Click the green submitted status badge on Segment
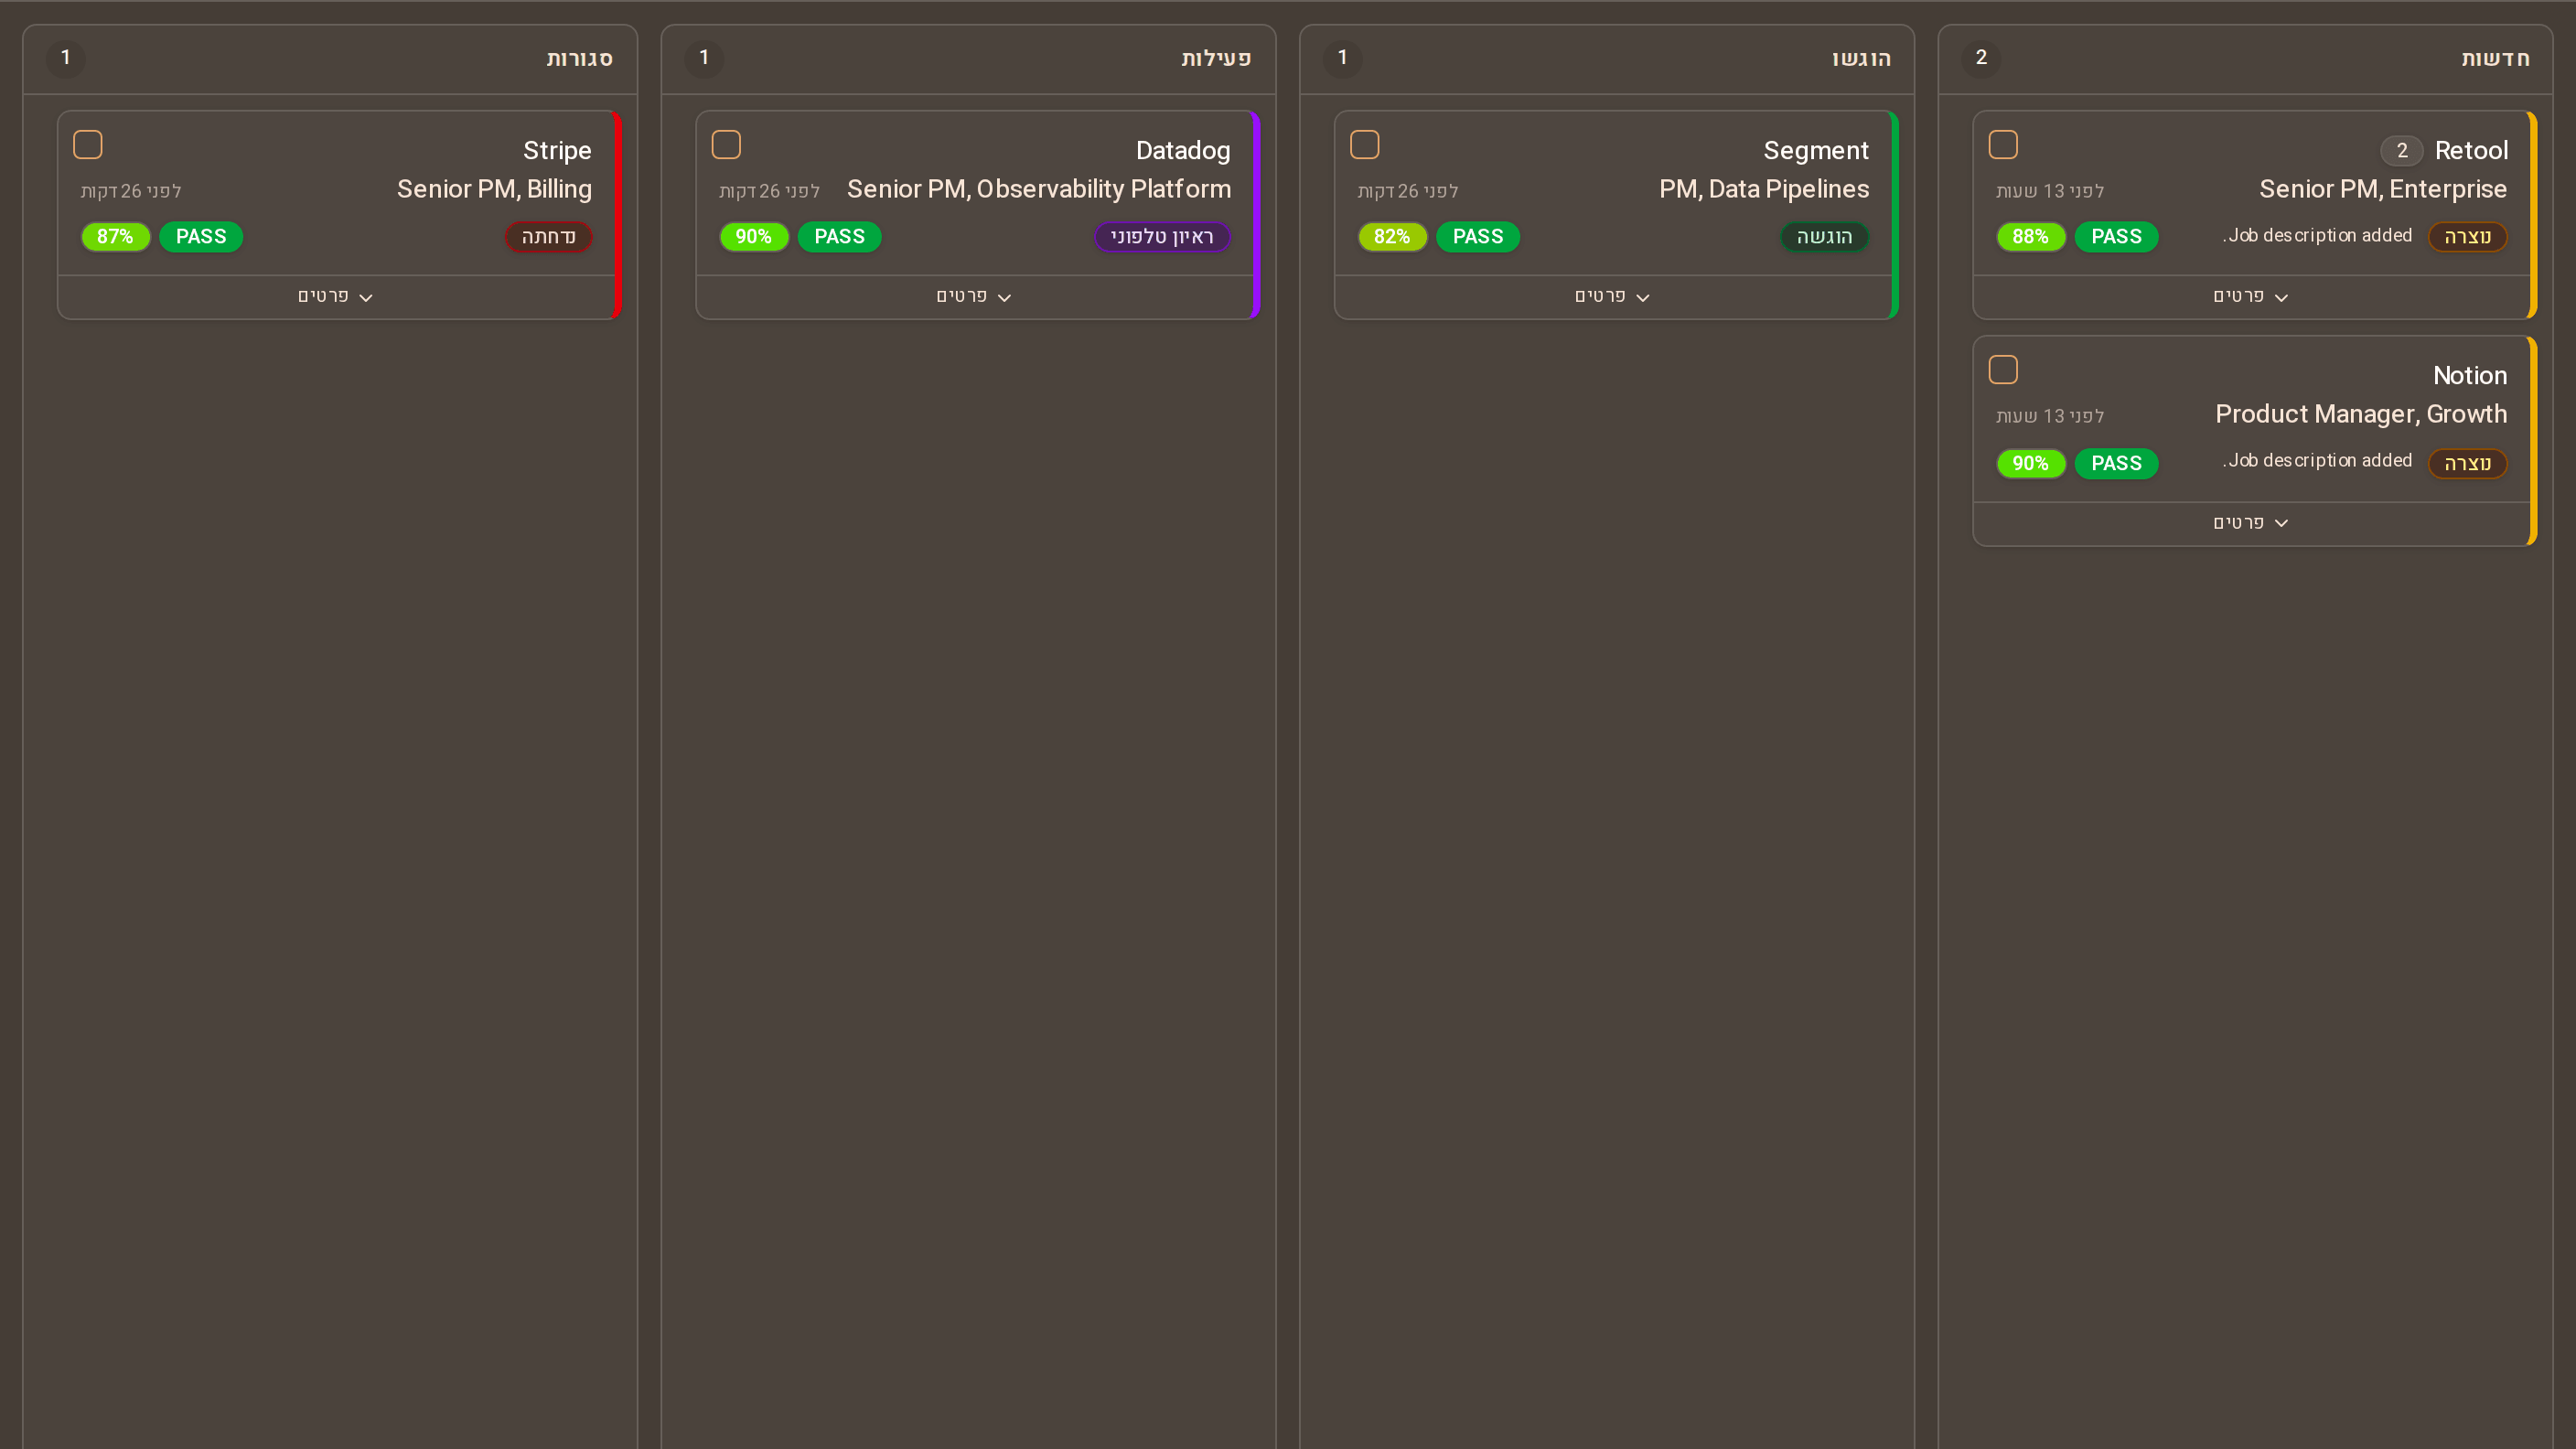Image resolution: width=2576 pixels, height=1449 pixels. [1824, 237]
